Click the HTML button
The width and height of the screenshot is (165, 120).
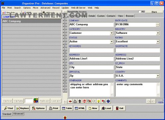[x=80, y=108]
